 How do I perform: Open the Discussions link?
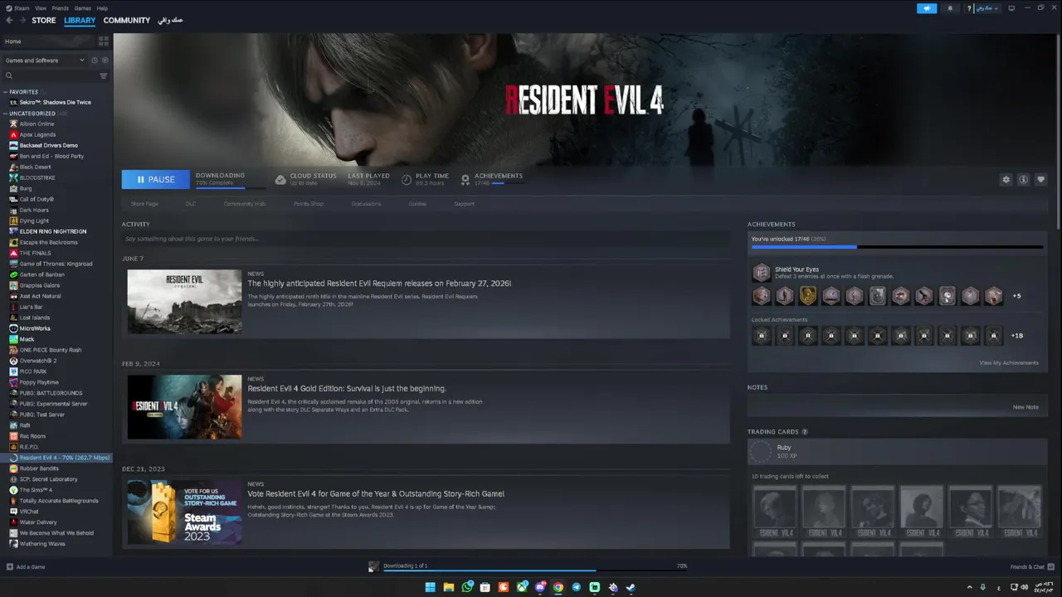pos(366,204)
